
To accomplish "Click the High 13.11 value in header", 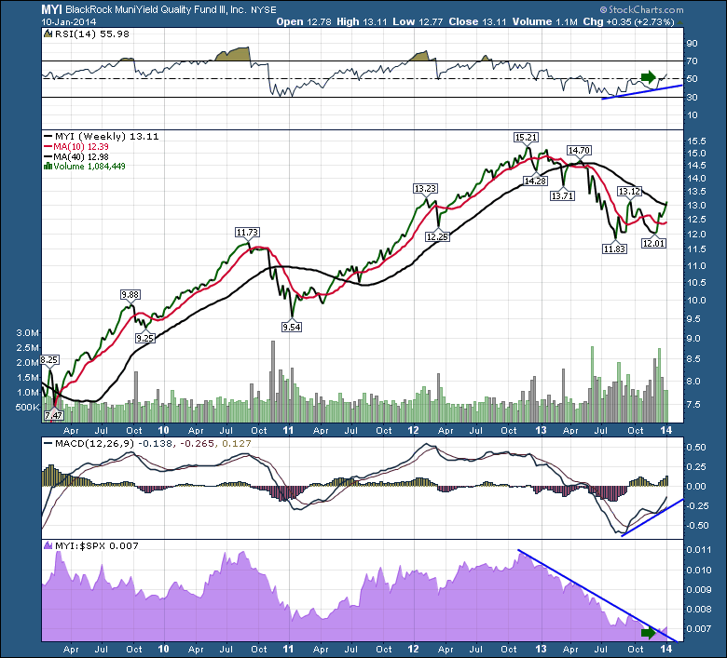I will [362, 21].
